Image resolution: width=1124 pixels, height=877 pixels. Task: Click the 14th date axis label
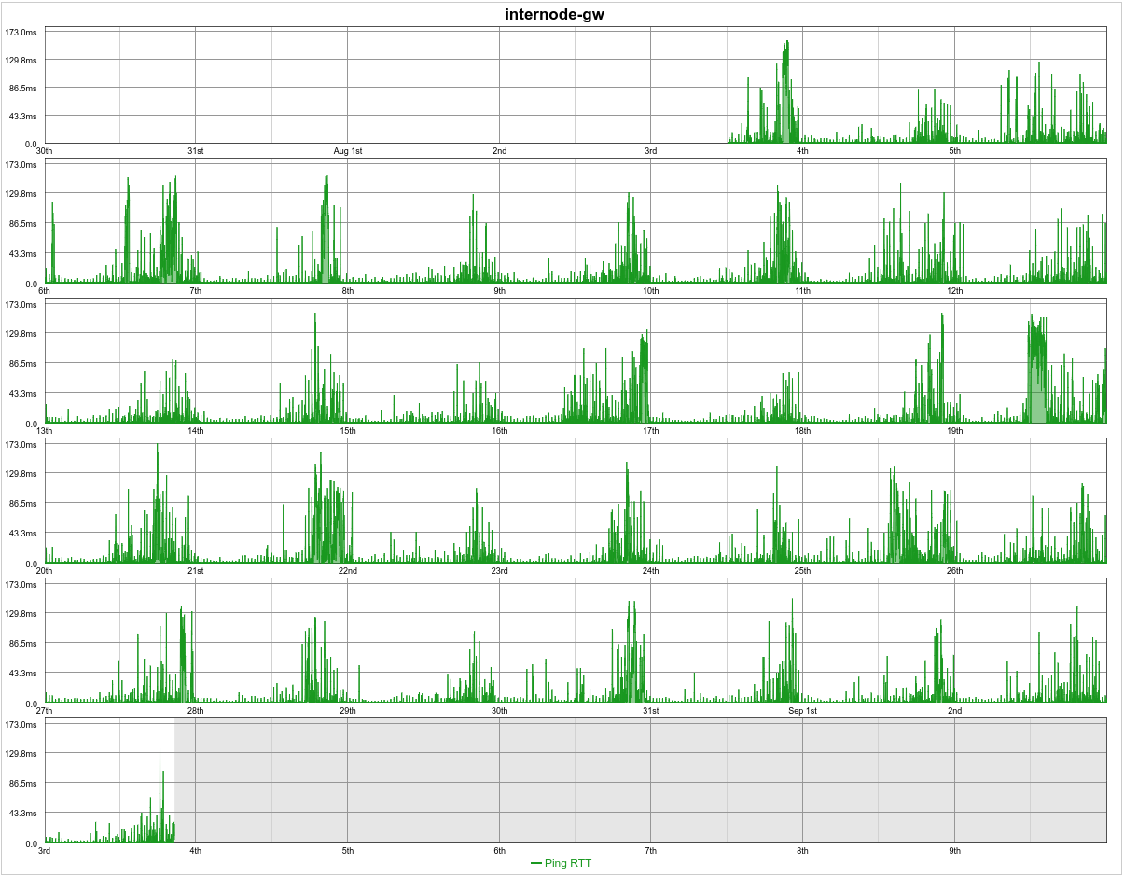click(196, 431)
